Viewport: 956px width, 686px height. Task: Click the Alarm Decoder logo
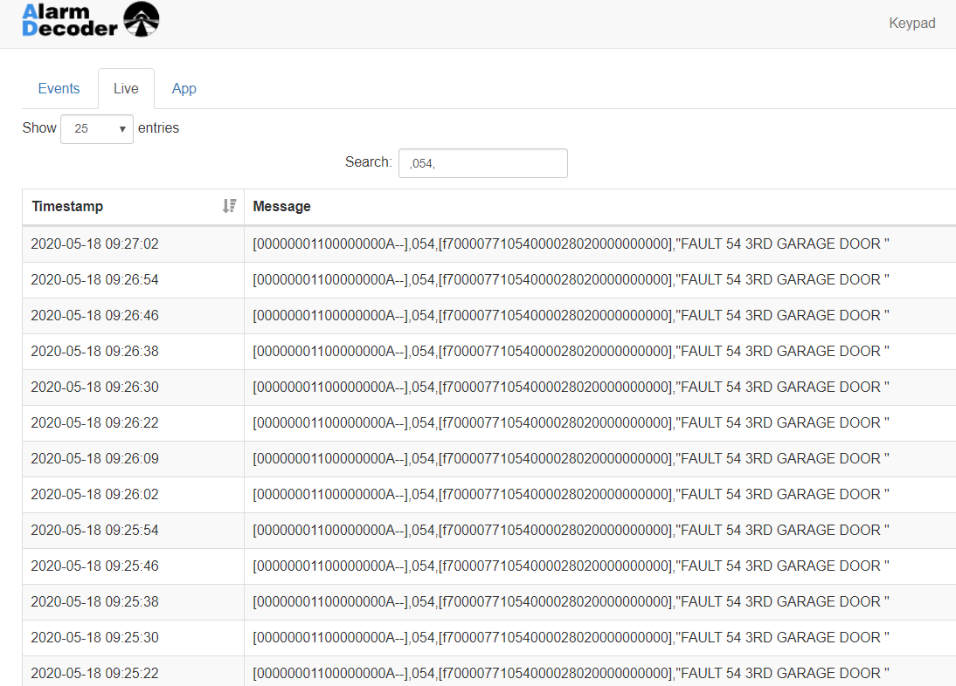91,19
